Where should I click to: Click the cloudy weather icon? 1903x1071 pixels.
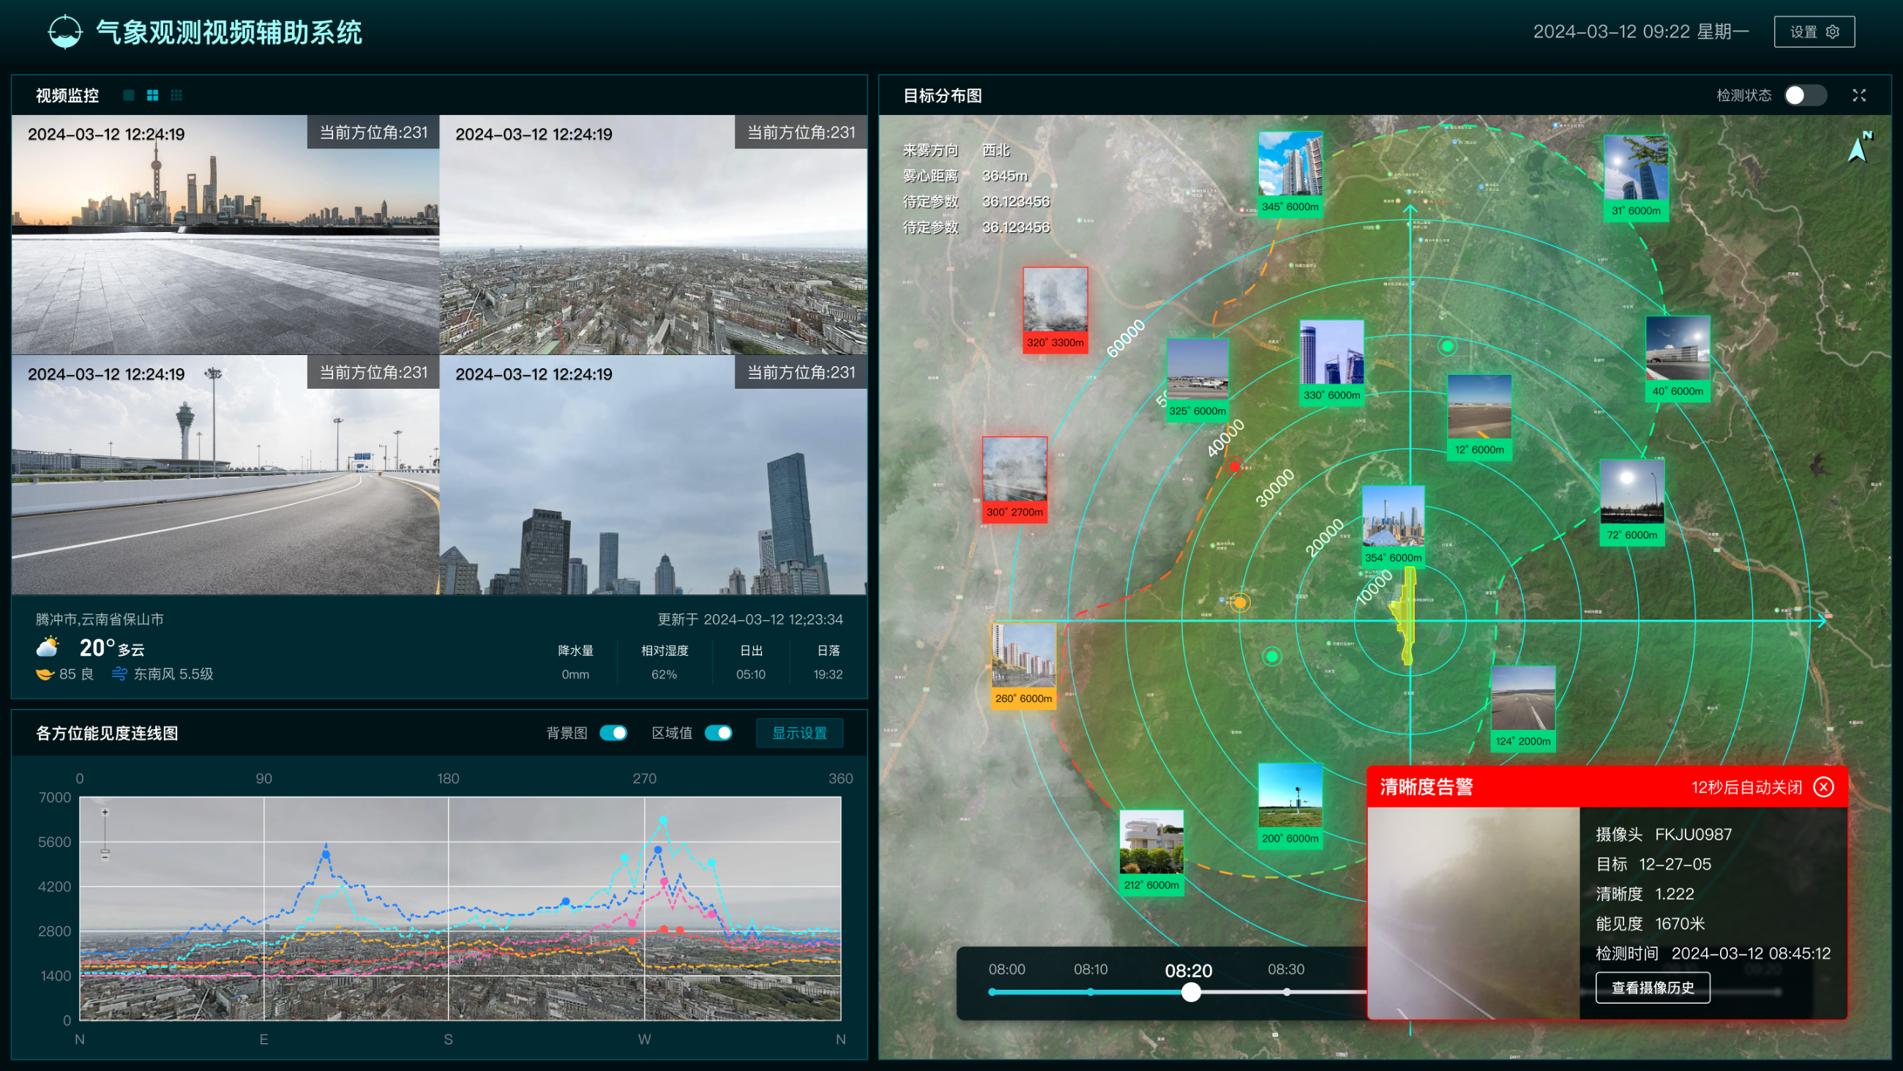pos(48,646)
